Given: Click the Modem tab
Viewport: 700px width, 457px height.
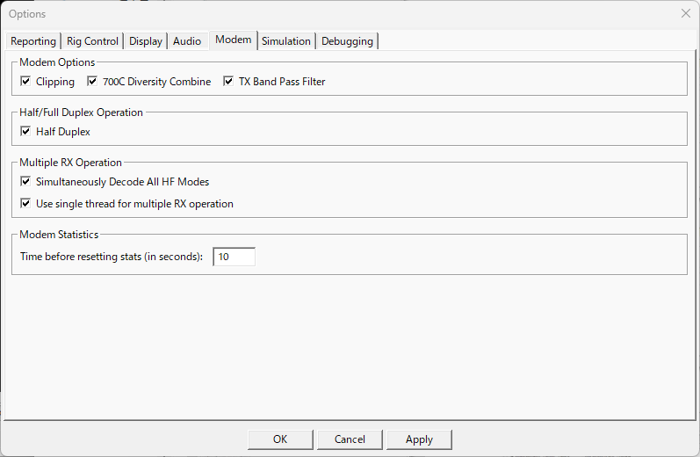Looking at the screenshot, I should (x=233, y=40).
